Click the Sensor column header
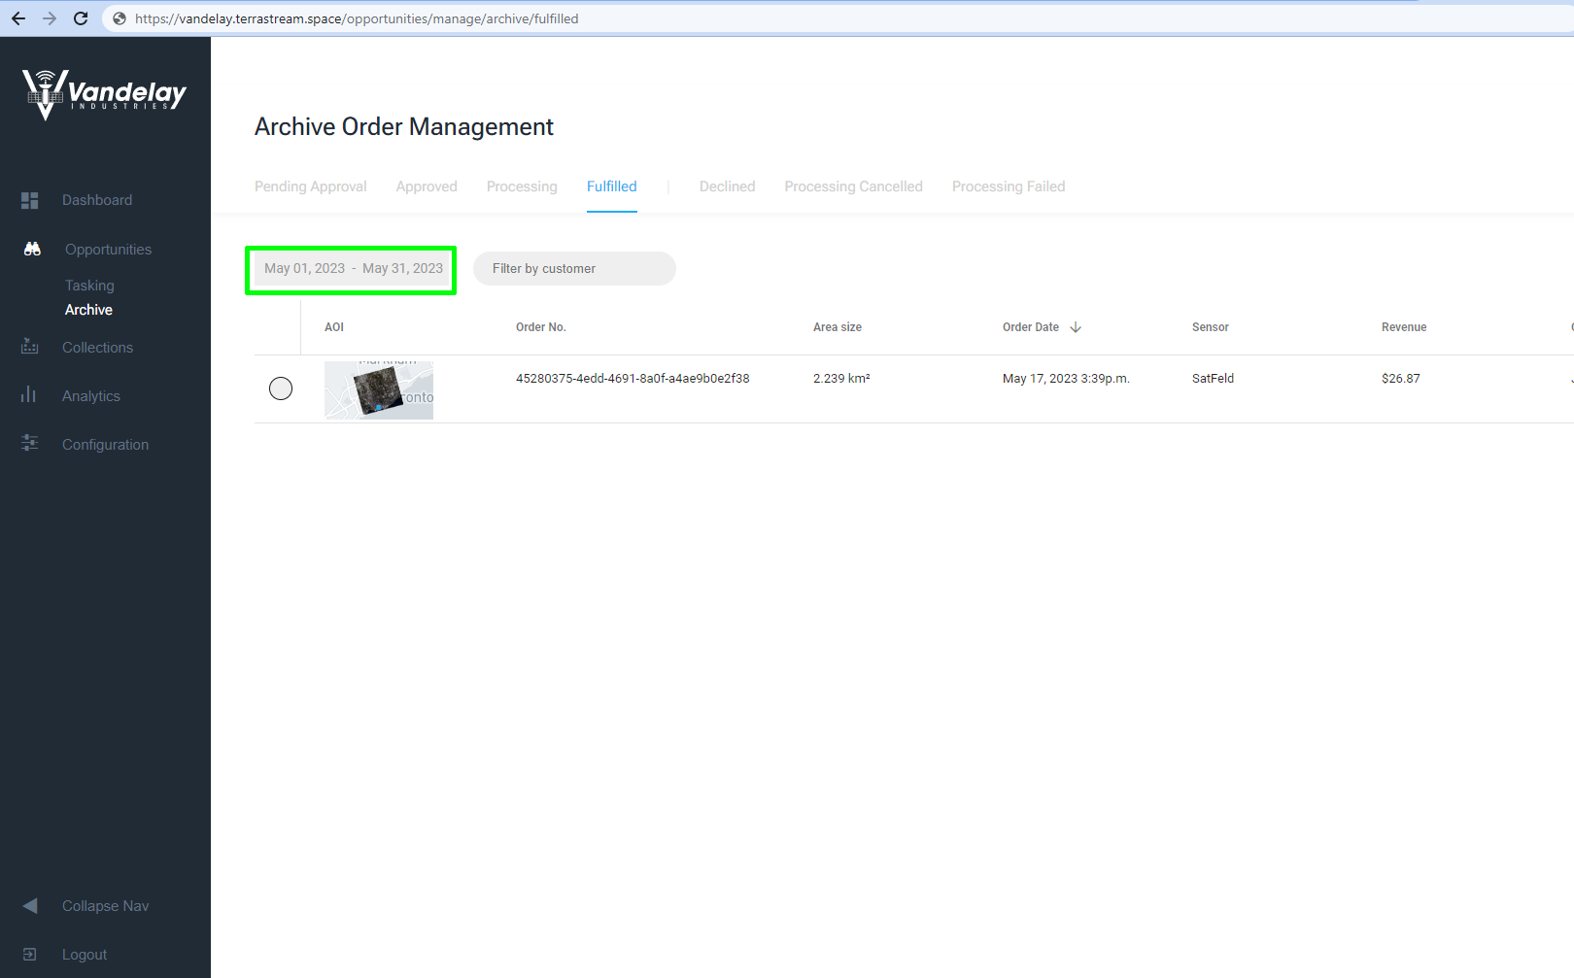Screen dimensions: 1574x978 pos(1211,327)
